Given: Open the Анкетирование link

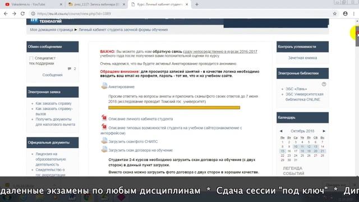Looking at the screenshot, I should (121, 87).
